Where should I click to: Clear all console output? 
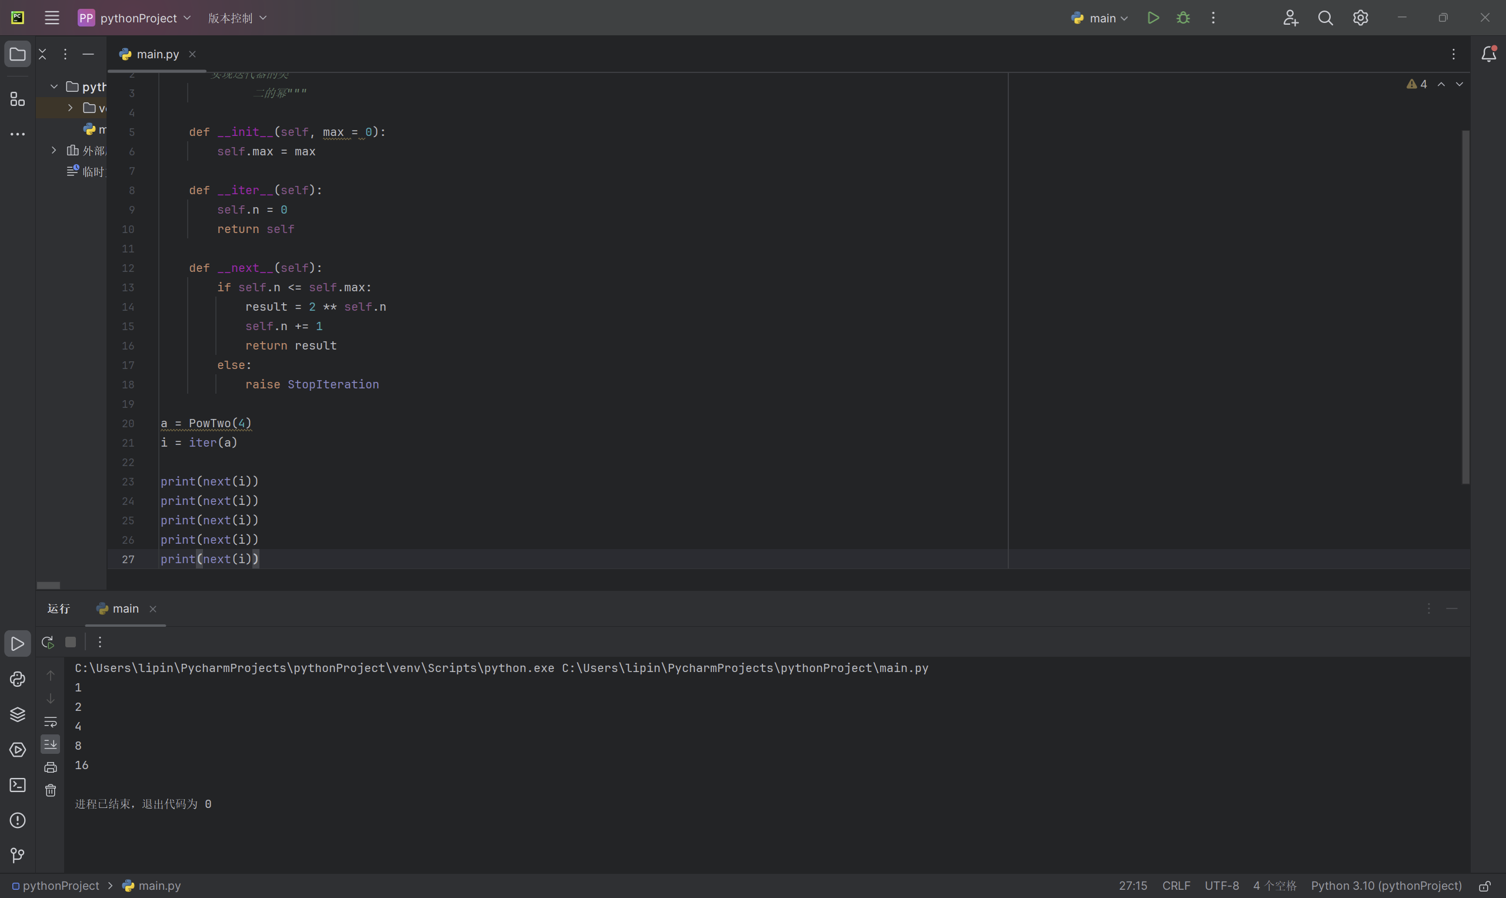pos(51,790)
